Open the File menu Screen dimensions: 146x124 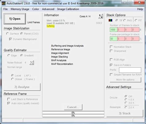pyautogui.click(x=6, y=9)
